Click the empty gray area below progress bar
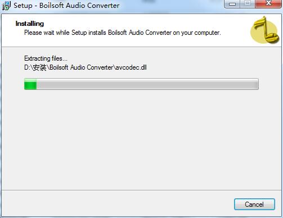This screenshot has height=218, width=283. (x=141, y=139)
